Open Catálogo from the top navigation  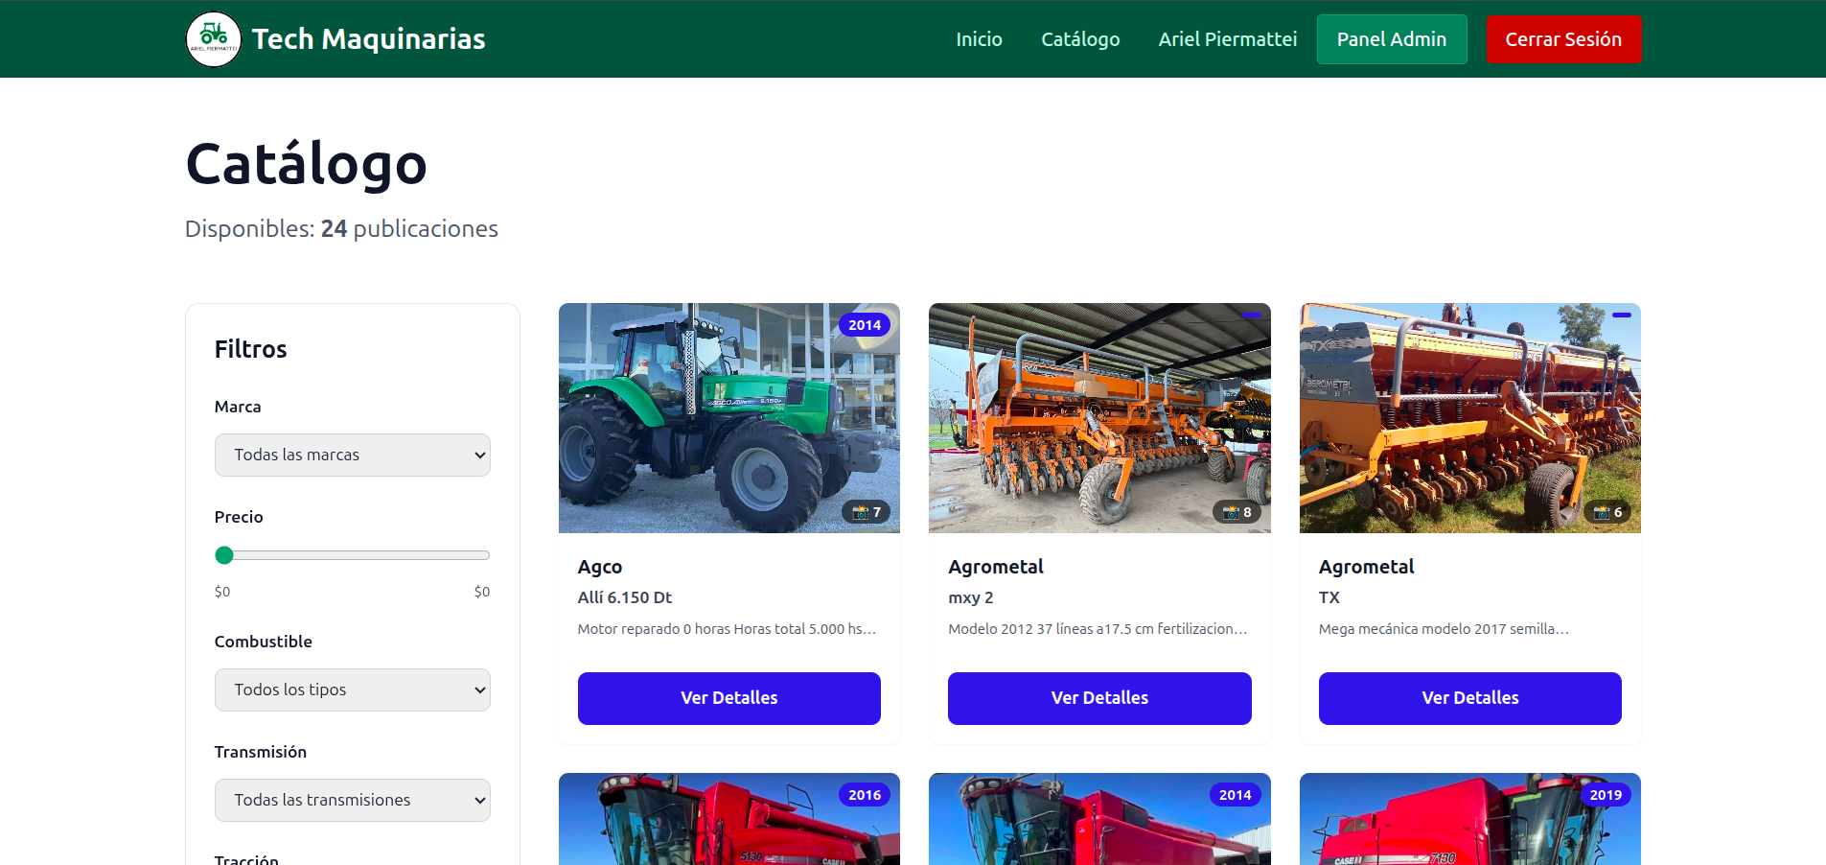coord(1080,39)
